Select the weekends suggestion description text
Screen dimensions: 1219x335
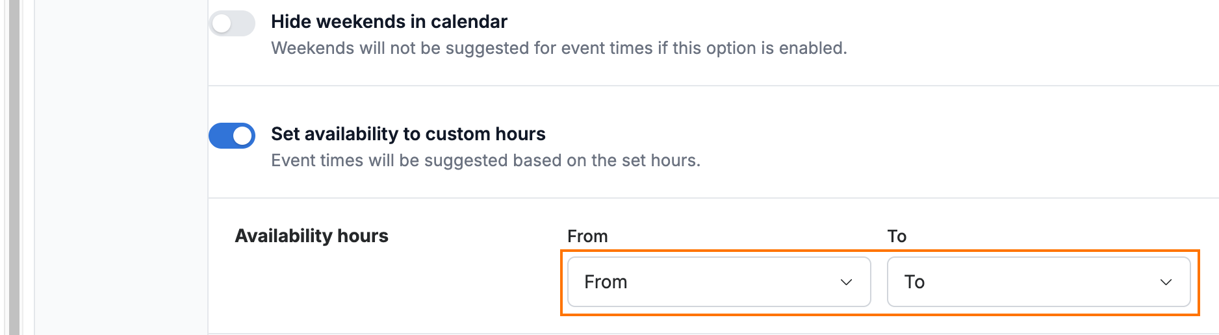coord(559,48)
